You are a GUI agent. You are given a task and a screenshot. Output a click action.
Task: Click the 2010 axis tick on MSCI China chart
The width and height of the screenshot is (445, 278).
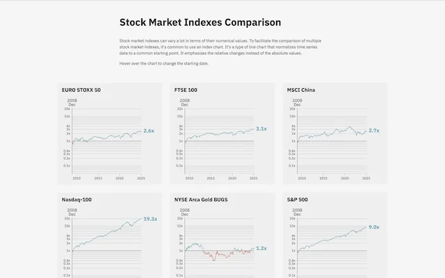[302, 178]
